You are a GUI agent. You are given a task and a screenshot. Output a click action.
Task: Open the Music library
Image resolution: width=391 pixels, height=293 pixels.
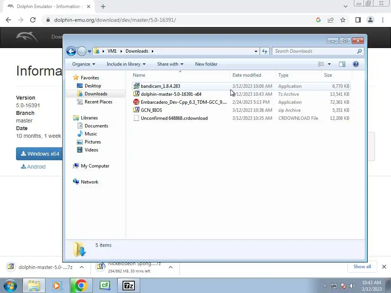[91, 134]
